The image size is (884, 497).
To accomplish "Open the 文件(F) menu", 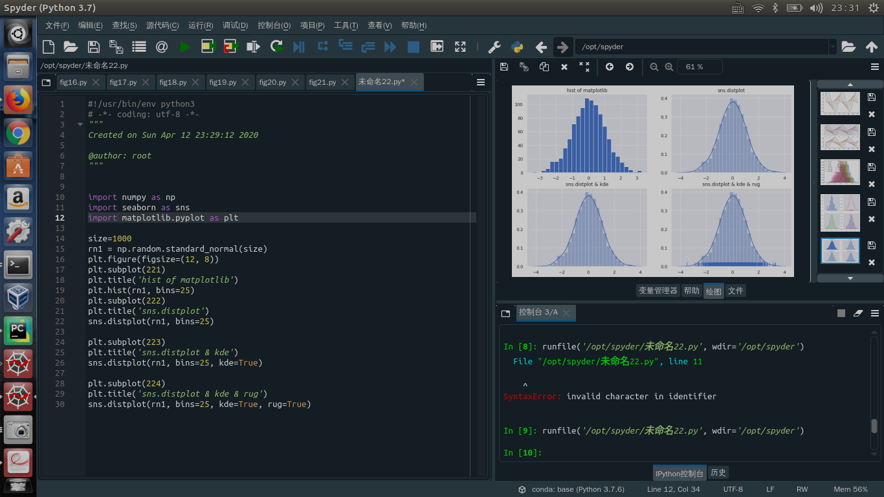I will (x=57, y=26).
